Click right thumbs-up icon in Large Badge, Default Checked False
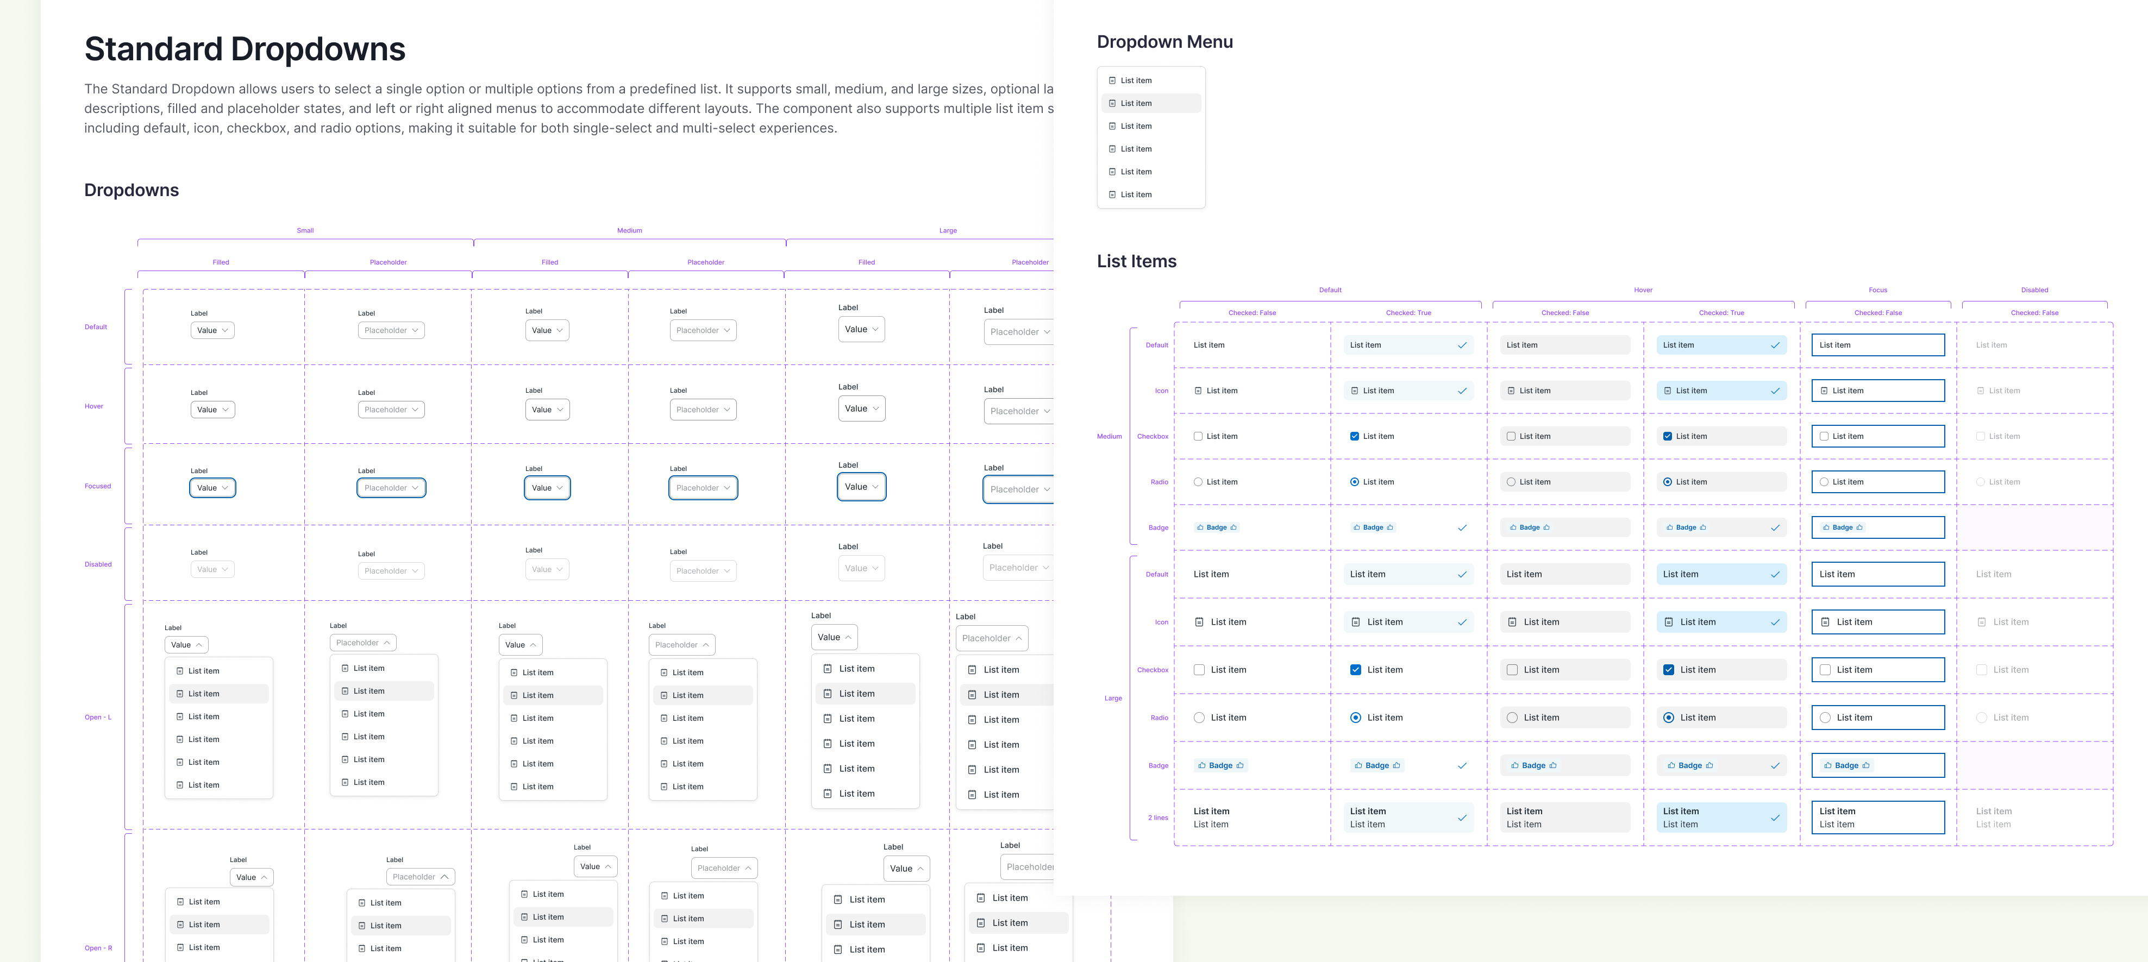This screenshot has height=962, width=2148. tap(1240, 765)
